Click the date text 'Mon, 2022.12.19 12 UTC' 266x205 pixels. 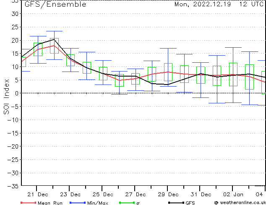click(219, 4)
